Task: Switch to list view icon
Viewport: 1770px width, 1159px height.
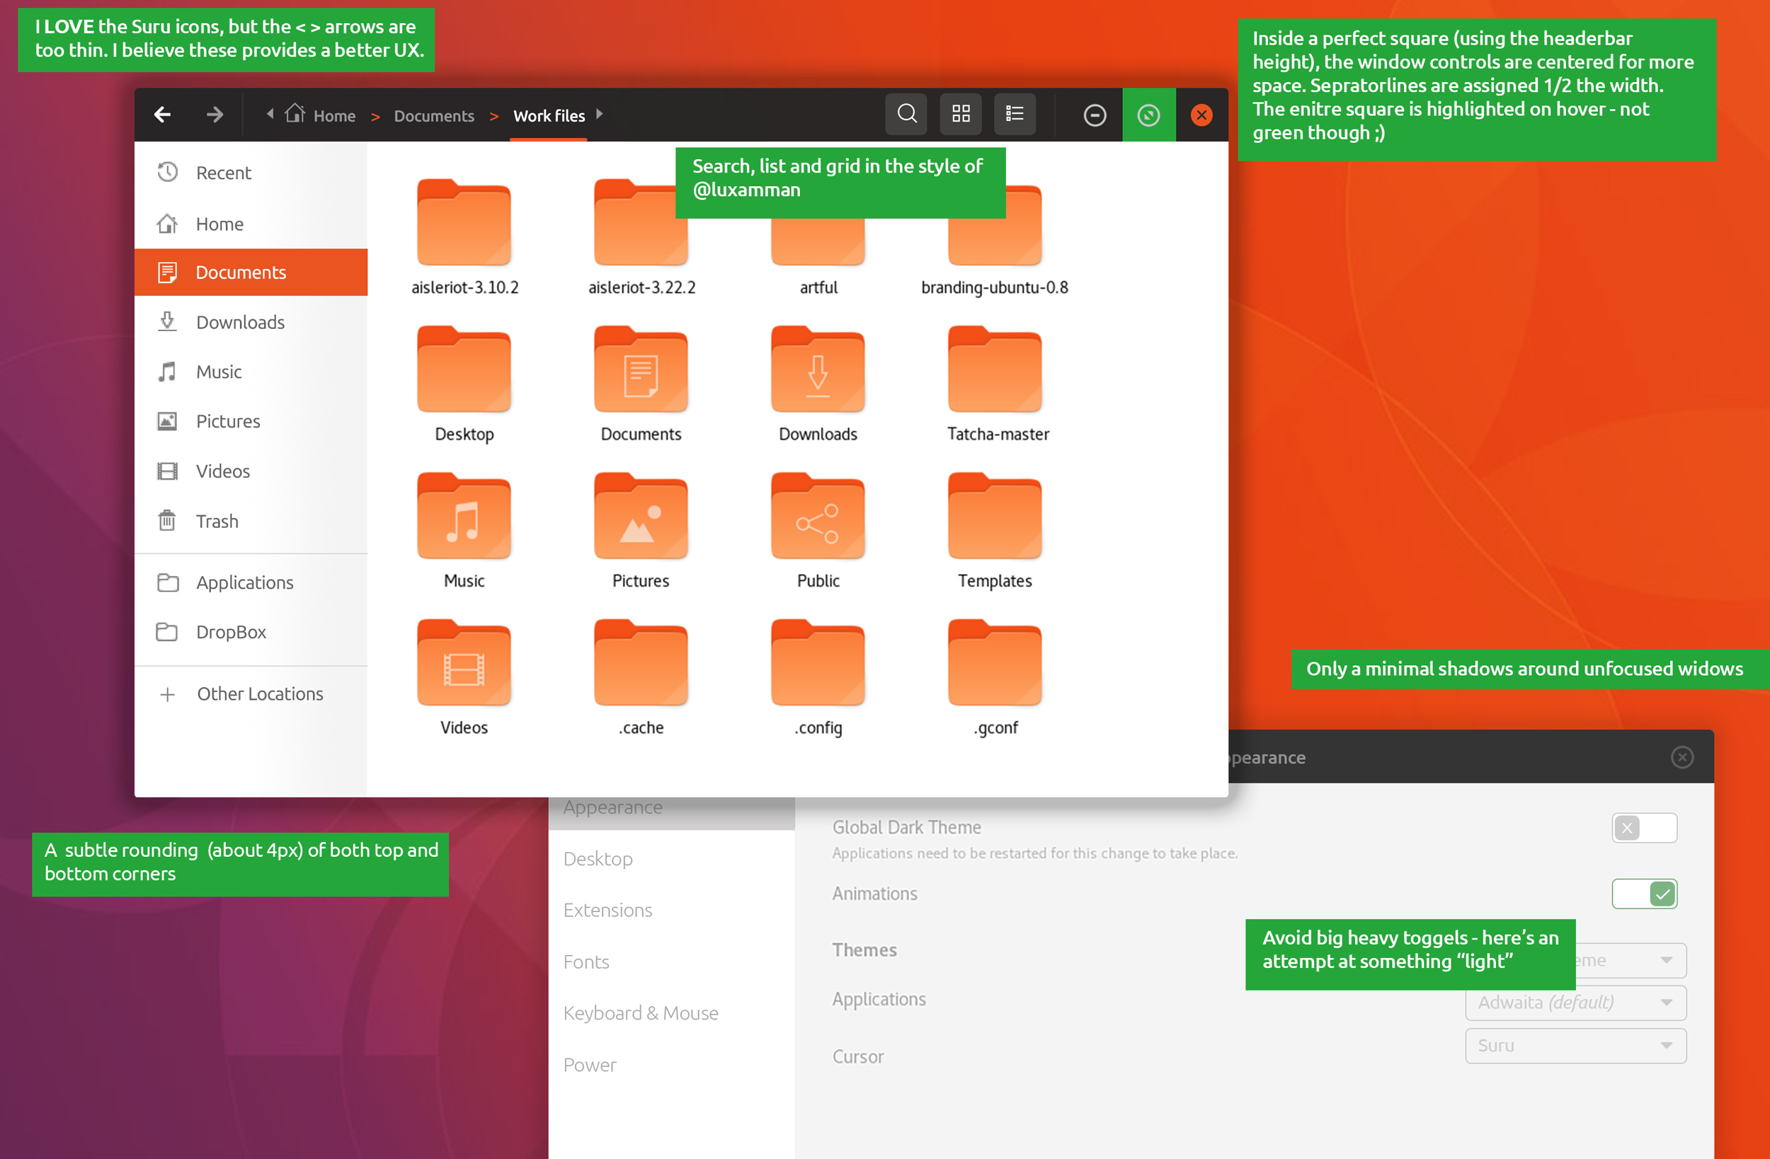Action: click(1015, 114)
